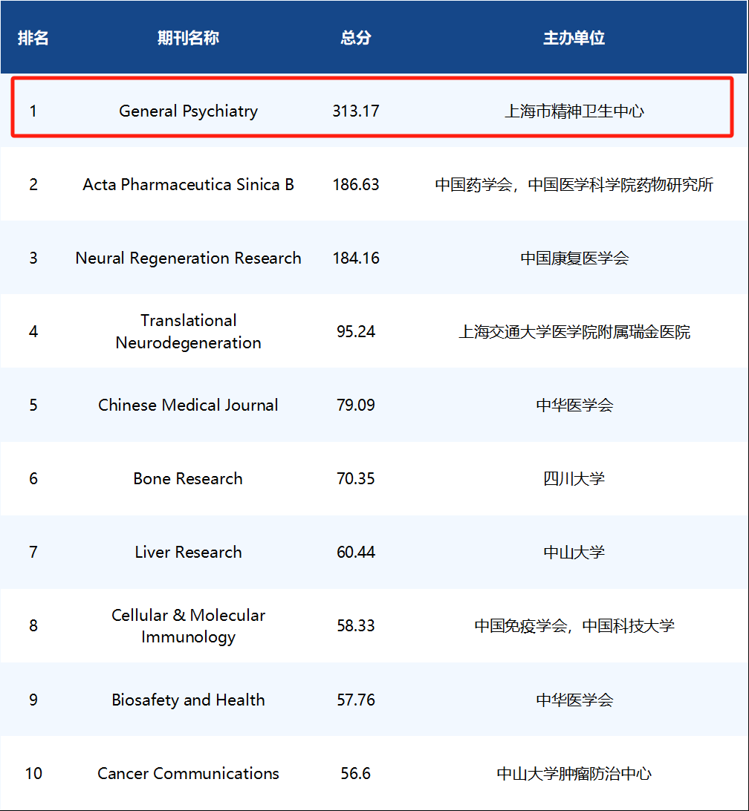
Task: Select Bone Research journal name
Action: tap(189, 478)
